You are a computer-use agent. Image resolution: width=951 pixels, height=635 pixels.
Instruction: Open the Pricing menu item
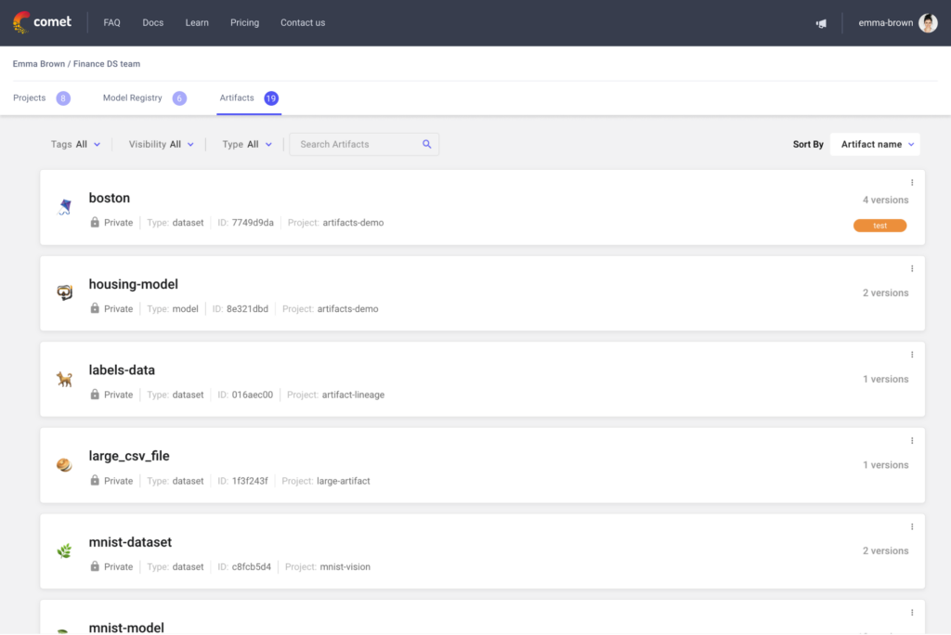[244, 22]
